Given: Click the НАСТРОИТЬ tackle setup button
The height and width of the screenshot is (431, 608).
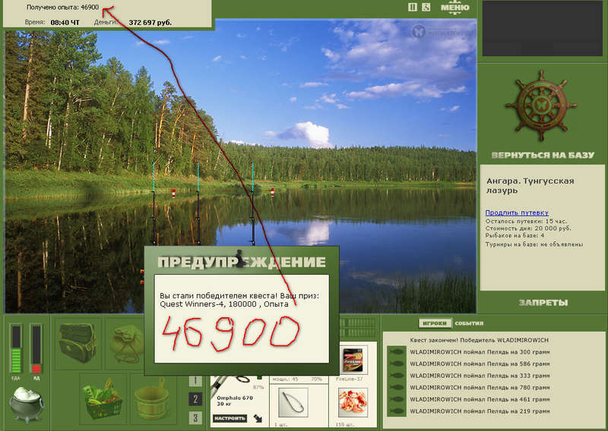Looking at the screenshot, I should coord(230,418).
